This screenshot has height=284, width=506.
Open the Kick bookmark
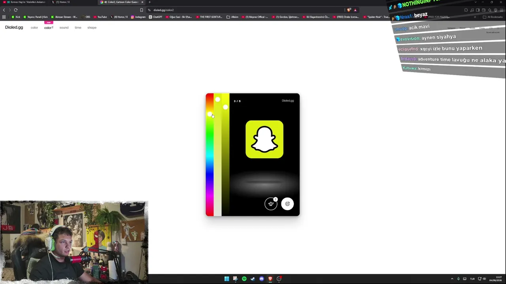coord(16,17)
